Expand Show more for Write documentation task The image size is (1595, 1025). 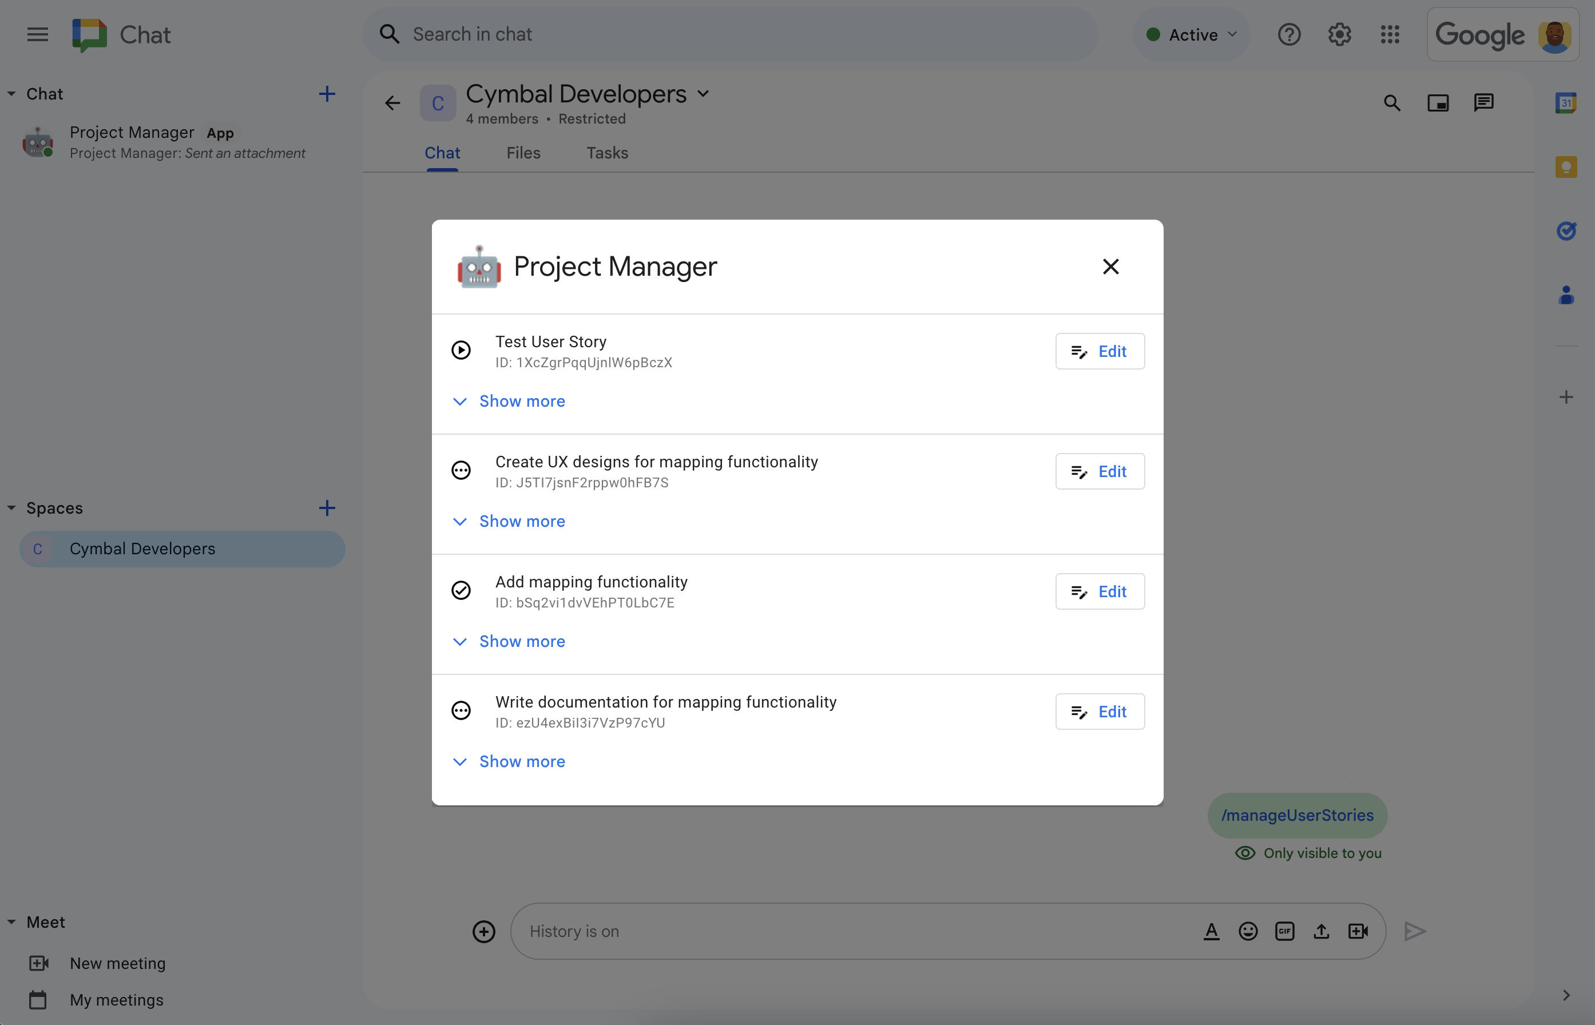pyautogui.click(x=522, y=761)
